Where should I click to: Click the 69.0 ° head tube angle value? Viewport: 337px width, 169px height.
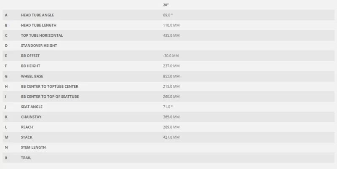168,15
